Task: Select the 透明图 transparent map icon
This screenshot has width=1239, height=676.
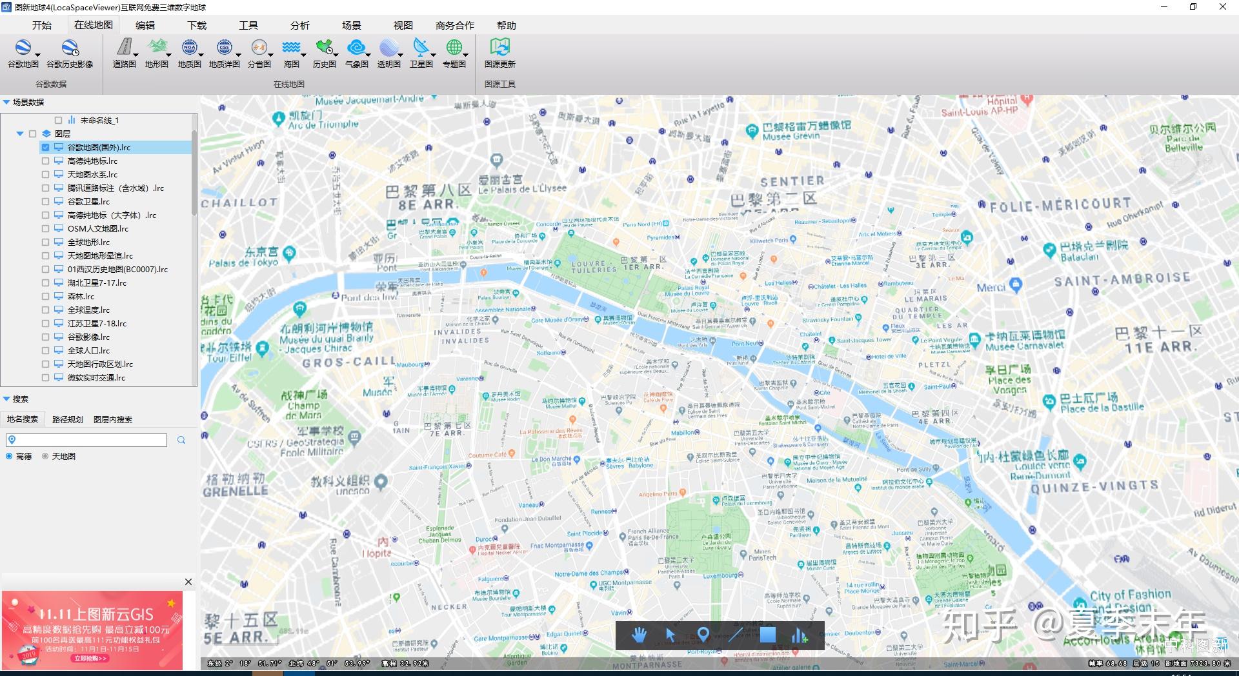Action: pyautogui.click(x=388, y=48)
